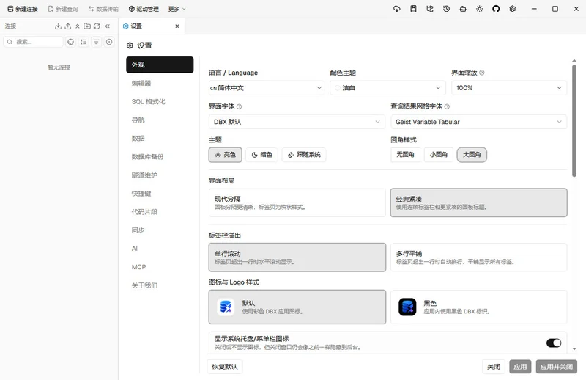Choose 大圆角 corner style
586x380 pixels.
click(472, 155)
